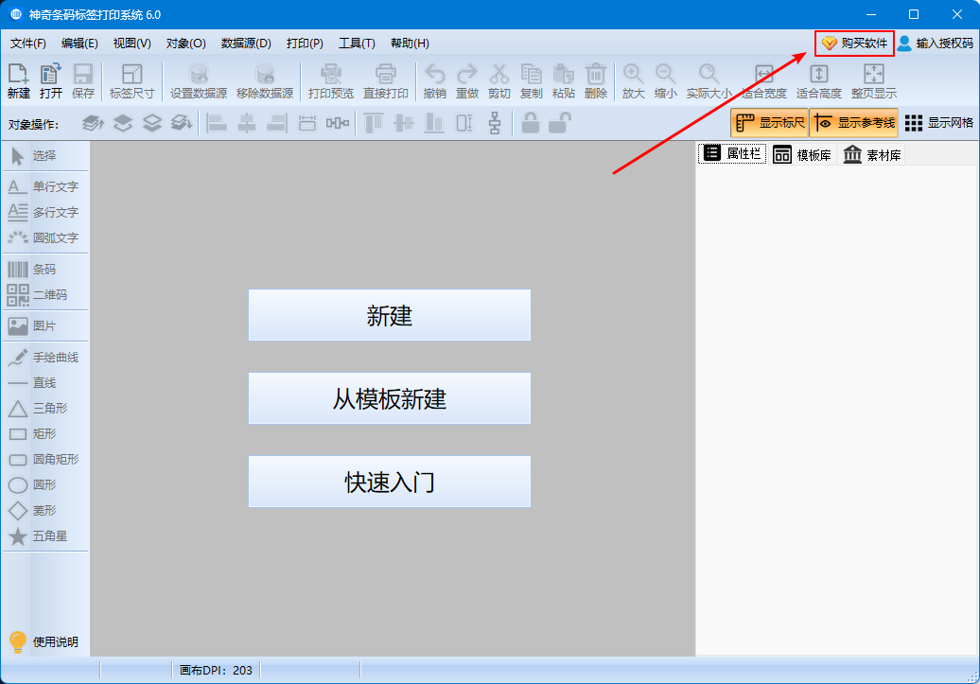
Task: Choose the 圆角矩形 rounded rectangle tool
Action: [x=44, y=459]
